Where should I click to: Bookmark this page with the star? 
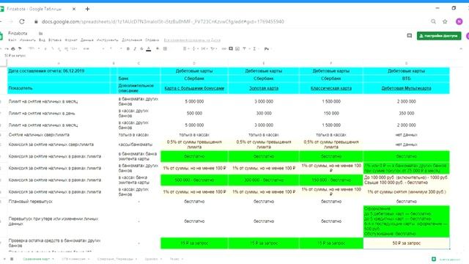(445, 21)
